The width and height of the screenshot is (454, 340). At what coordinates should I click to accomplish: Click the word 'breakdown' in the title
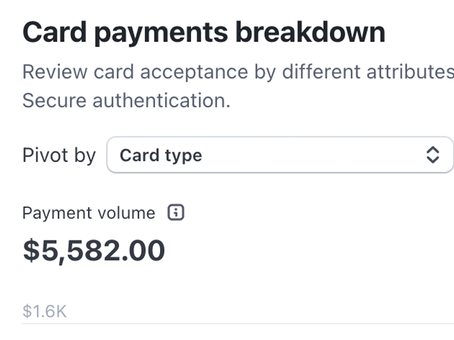[x=310, y=32]
